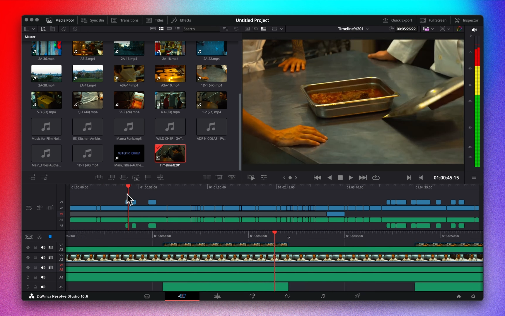Open the Fusion page wand icon
This screenshot has width=505, height=316.
(x=252, y=296)
